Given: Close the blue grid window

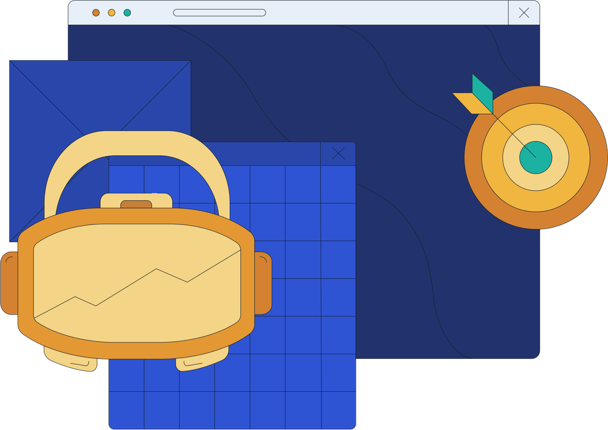Looking at the screenshot, I should pyautogui.click(x=338, y=154).
